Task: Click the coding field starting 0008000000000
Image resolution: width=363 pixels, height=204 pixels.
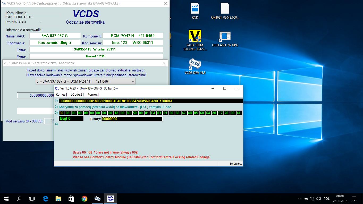Action: point(35,95)
